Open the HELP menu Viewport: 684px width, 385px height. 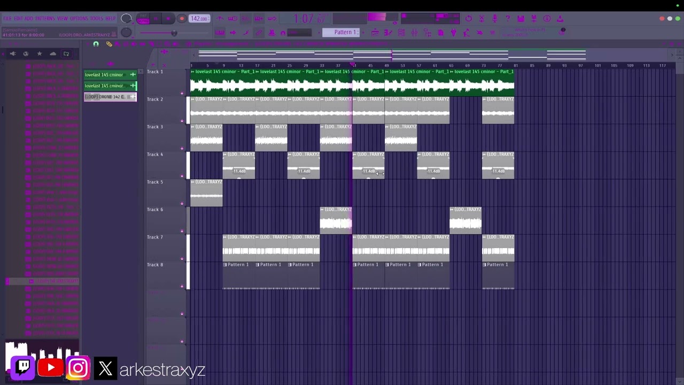(x=110, y=18)
